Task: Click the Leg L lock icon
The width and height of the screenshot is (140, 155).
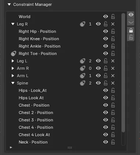Action: coord(105,61)
